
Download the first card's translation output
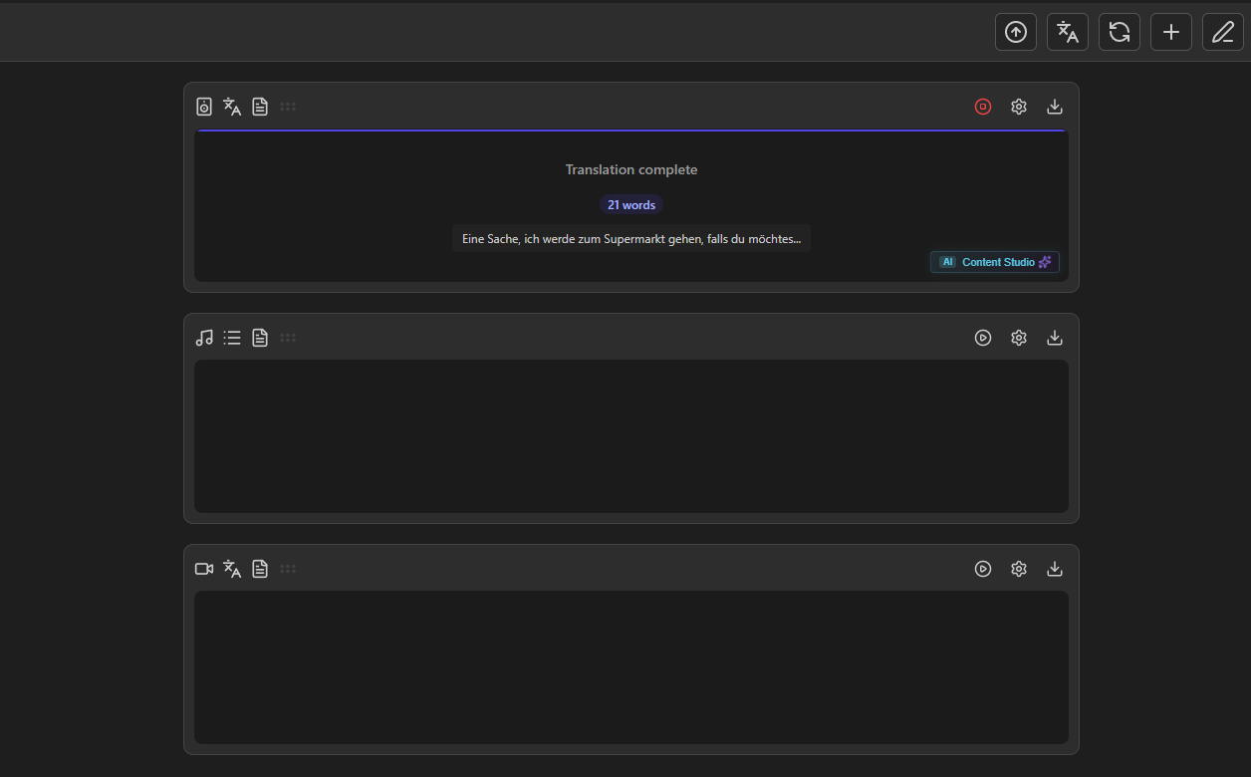1055,107
